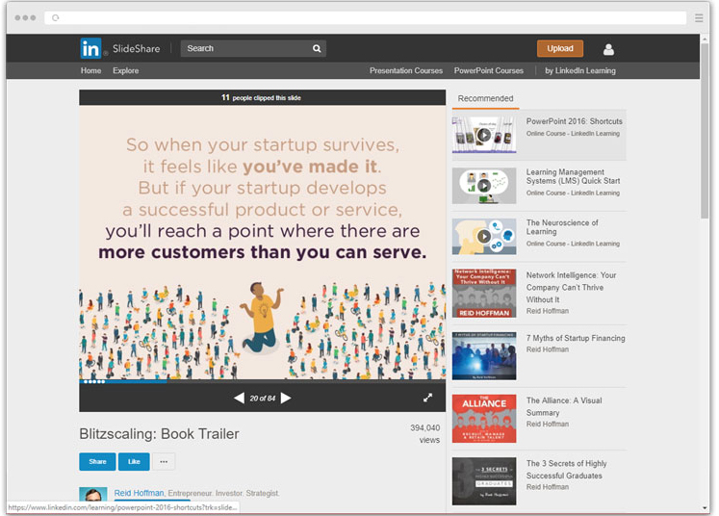The width and height of the screenshot is (719, 516).
Task: Open the more options ellipsis button
Action: [x=164, y=462]
